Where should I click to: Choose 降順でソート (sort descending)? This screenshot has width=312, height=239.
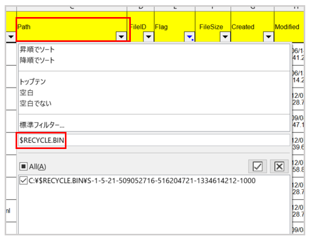click(x=37, y=61)
